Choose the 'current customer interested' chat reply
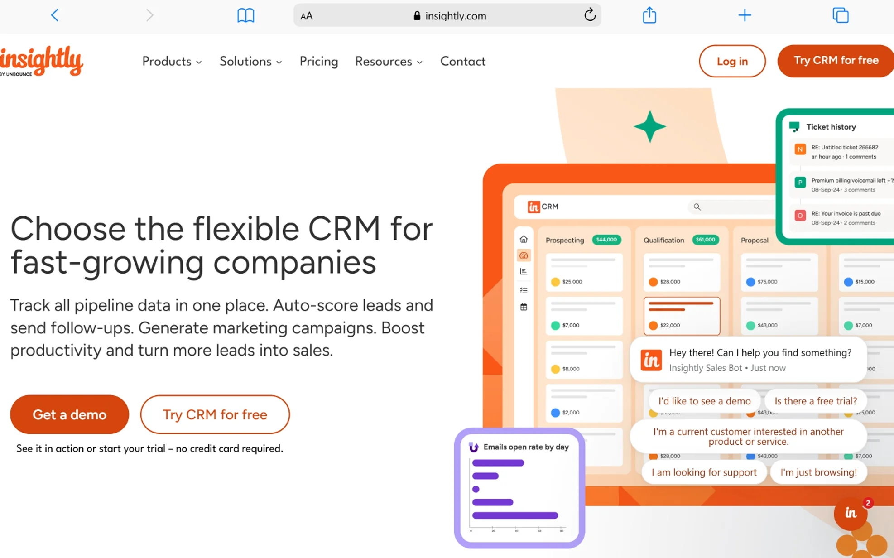Screen dimensions: 894x558 748,437
